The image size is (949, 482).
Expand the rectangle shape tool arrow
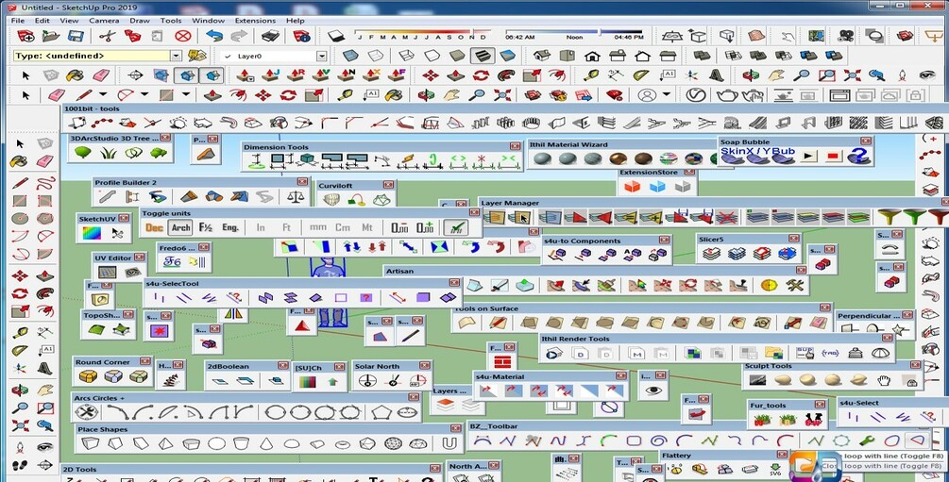(185, 94)
